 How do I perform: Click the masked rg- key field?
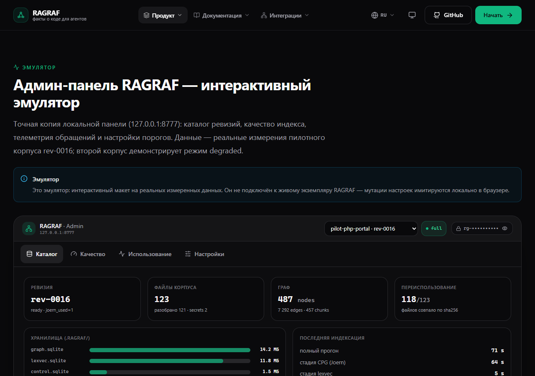coord(482,229)
